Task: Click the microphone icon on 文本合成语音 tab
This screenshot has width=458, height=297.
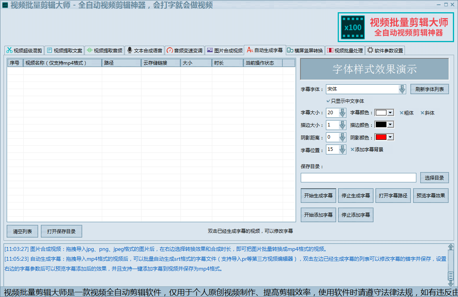Action: click(130, 50)
